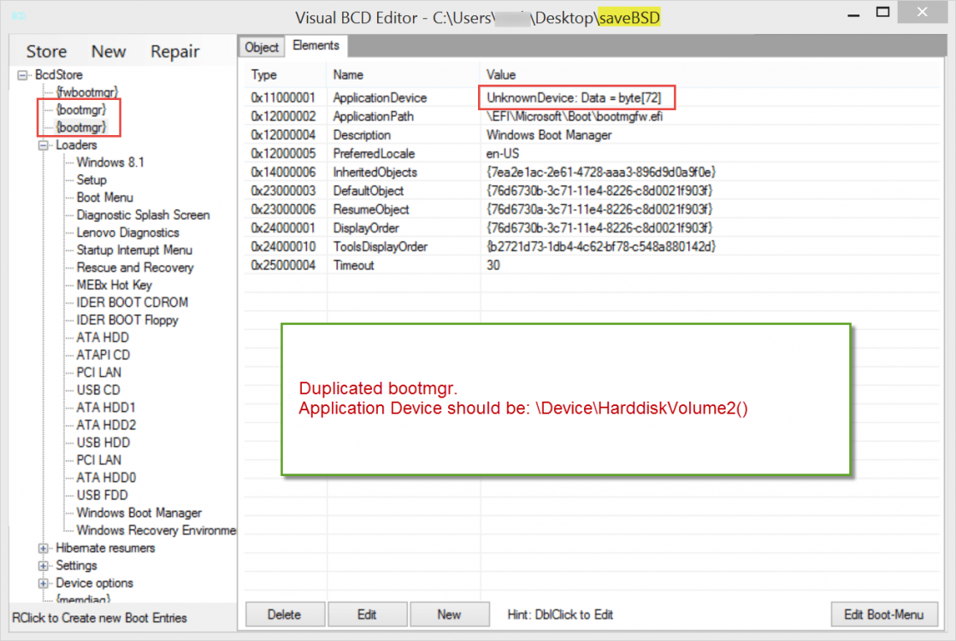956x641 pixels.
Task: Click the Edit button below the list
Action: (x=366, y=614)
